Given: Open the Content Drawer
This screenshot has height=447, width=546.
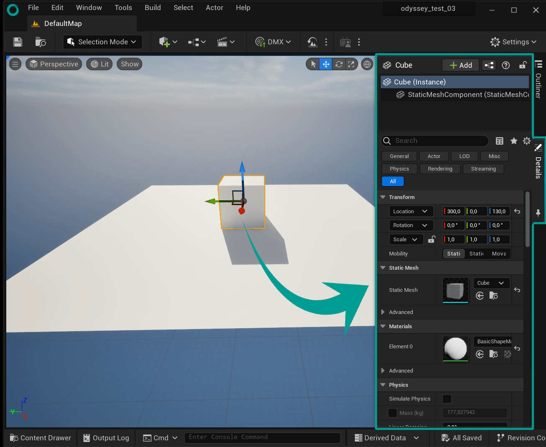Looking at the screenshot, I should coord(41,438).
